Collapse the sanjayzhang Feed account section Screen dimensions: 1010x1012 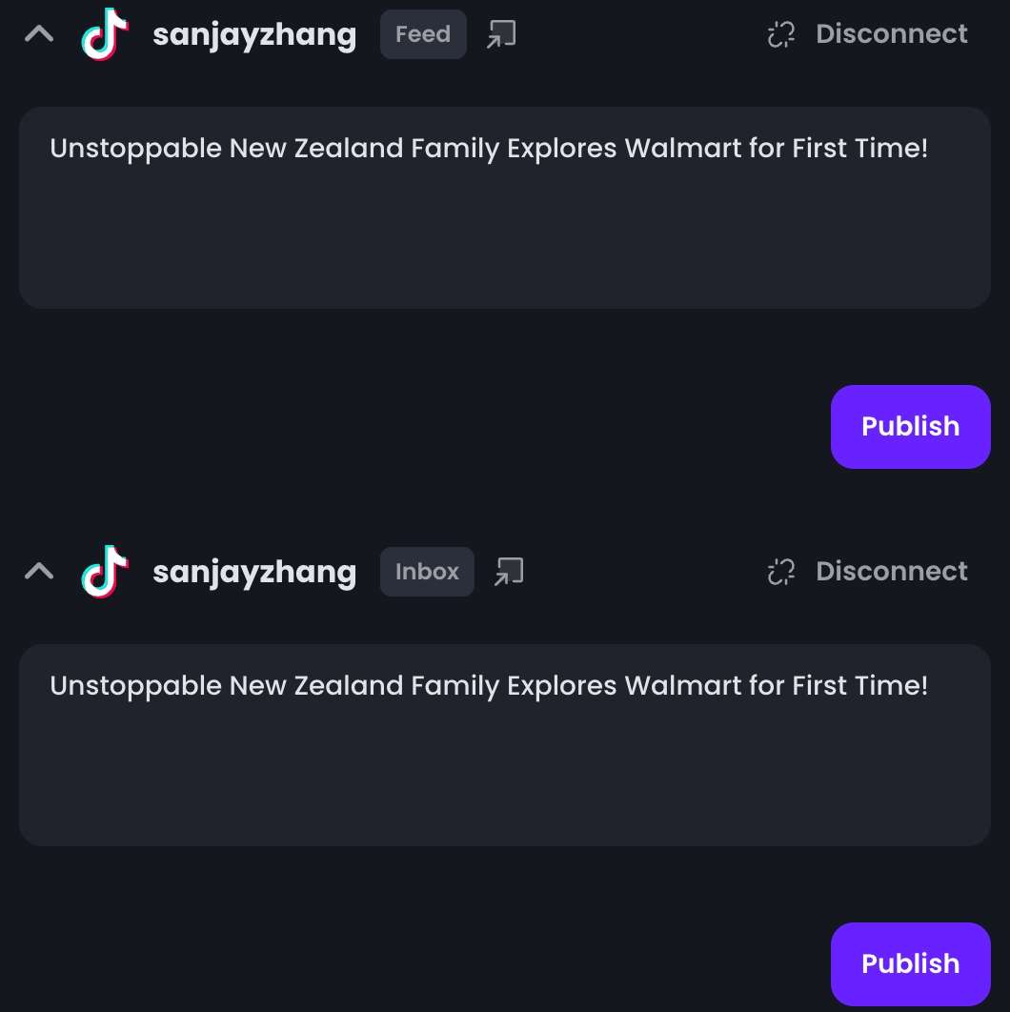point(39,35)
